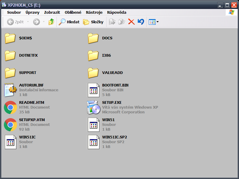The height and width of the screenshot is (179, 239).
Task: Toggle the Složky folders pane
Action: pos(93,22)
